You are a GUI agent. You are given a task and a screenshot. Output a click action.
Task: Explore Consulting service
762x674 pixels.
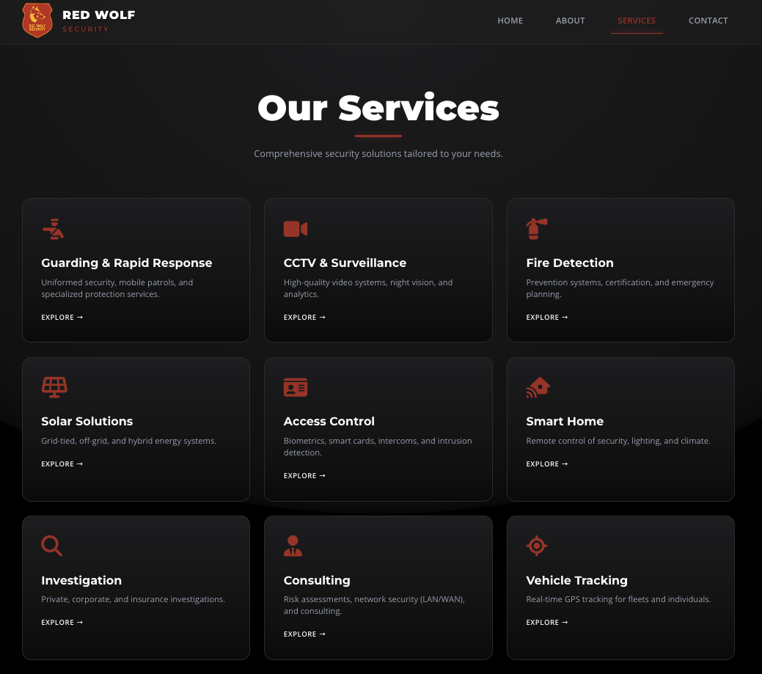coord(304,634)
